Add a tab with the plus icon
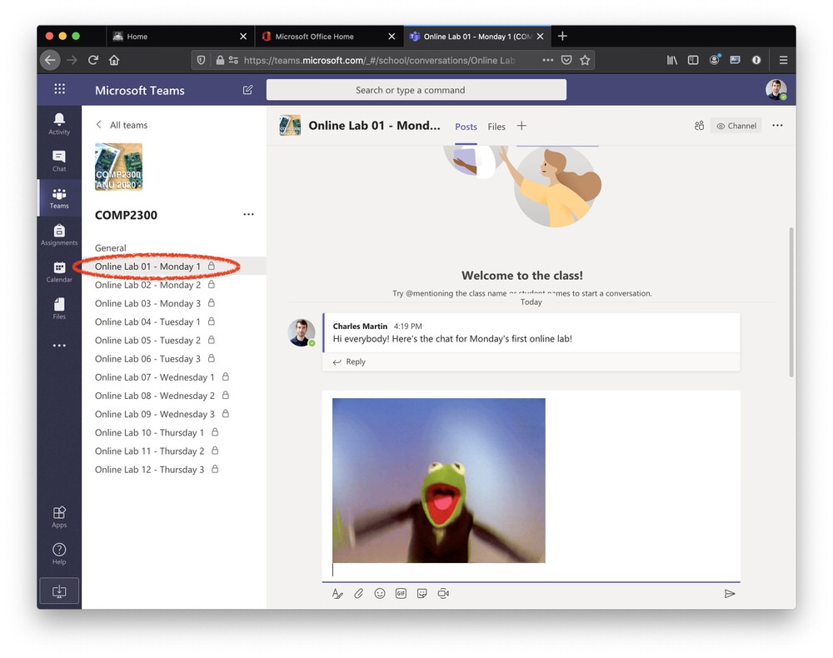833x658 pixels. [x=521, y=126]
